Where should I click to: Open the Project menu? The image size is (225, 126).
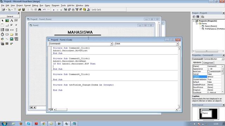coord(20,6)
